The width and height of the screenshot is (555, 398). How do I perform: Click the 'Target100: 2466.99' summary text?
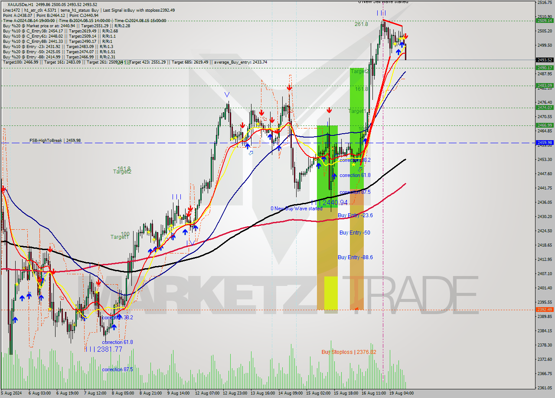point(21,62)
